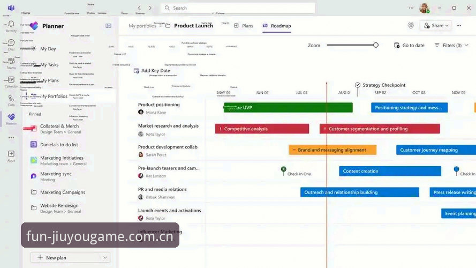Expand the Filters (0) dropdown
Viewport: 476px width, 268px height.
tap(451, 45)
